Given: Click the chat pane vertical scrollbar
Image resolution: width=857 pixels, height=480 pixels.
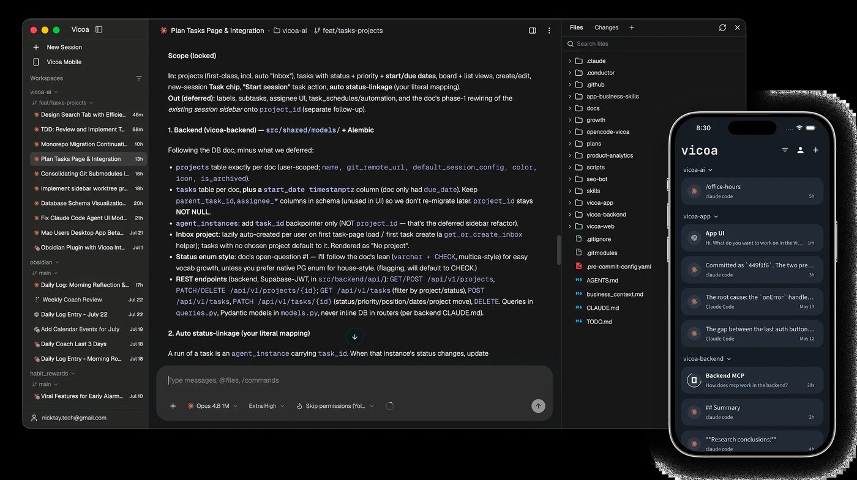Looking at the screenshot, I should pyautogui.click(x=558, y=251).
